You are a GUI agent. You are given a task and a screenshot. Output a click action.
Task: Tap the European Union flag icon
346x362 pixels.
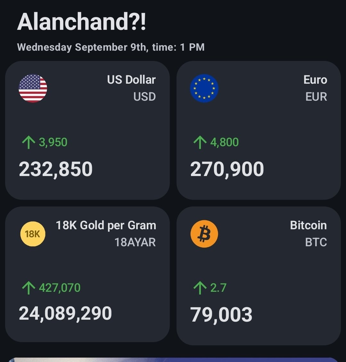(204, 88)
